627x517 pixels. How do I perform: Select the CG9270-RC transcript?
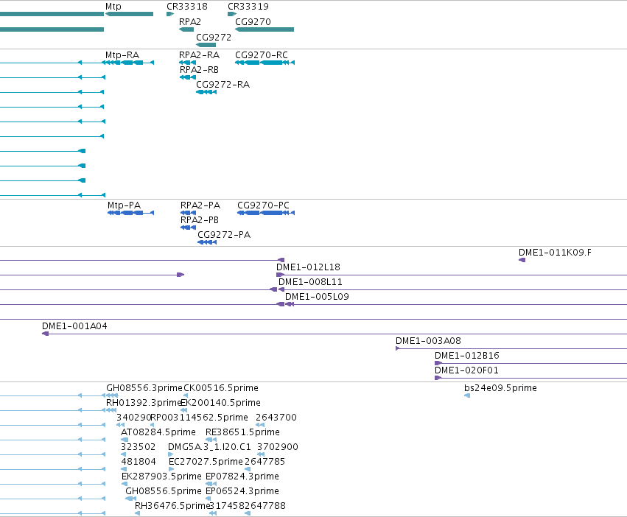pos(265,63)
